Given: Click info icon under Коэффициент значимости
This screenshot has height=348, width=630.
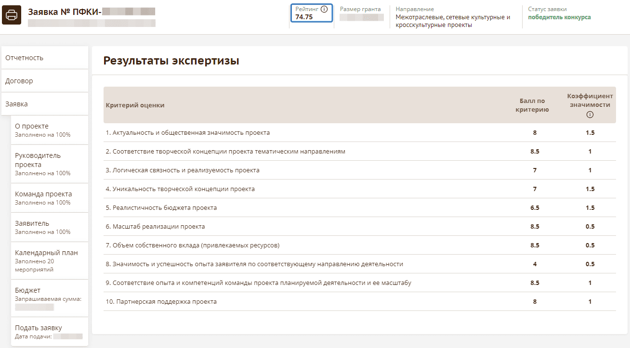Looking at the screenshot, I should tap(590, 115).
